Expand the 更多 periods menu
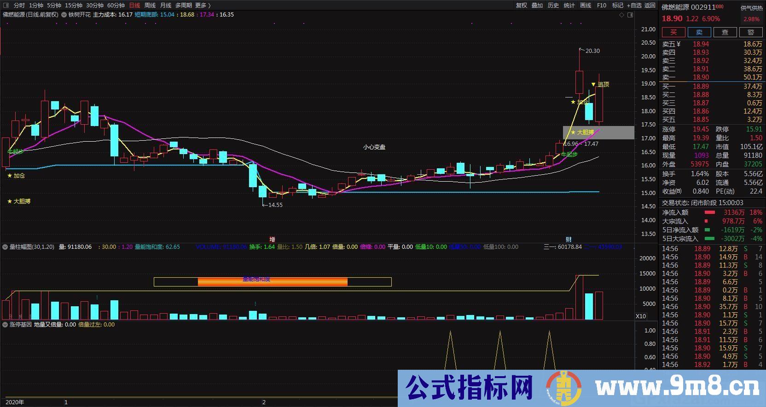 click(x=203, y=6)
